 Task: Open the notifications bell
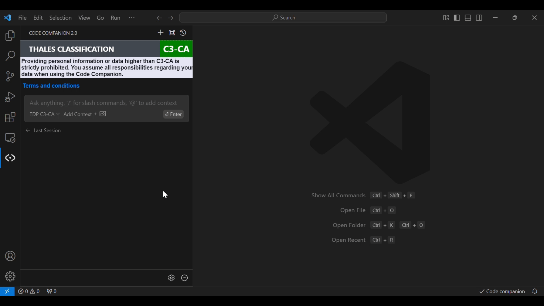point(535,291)
